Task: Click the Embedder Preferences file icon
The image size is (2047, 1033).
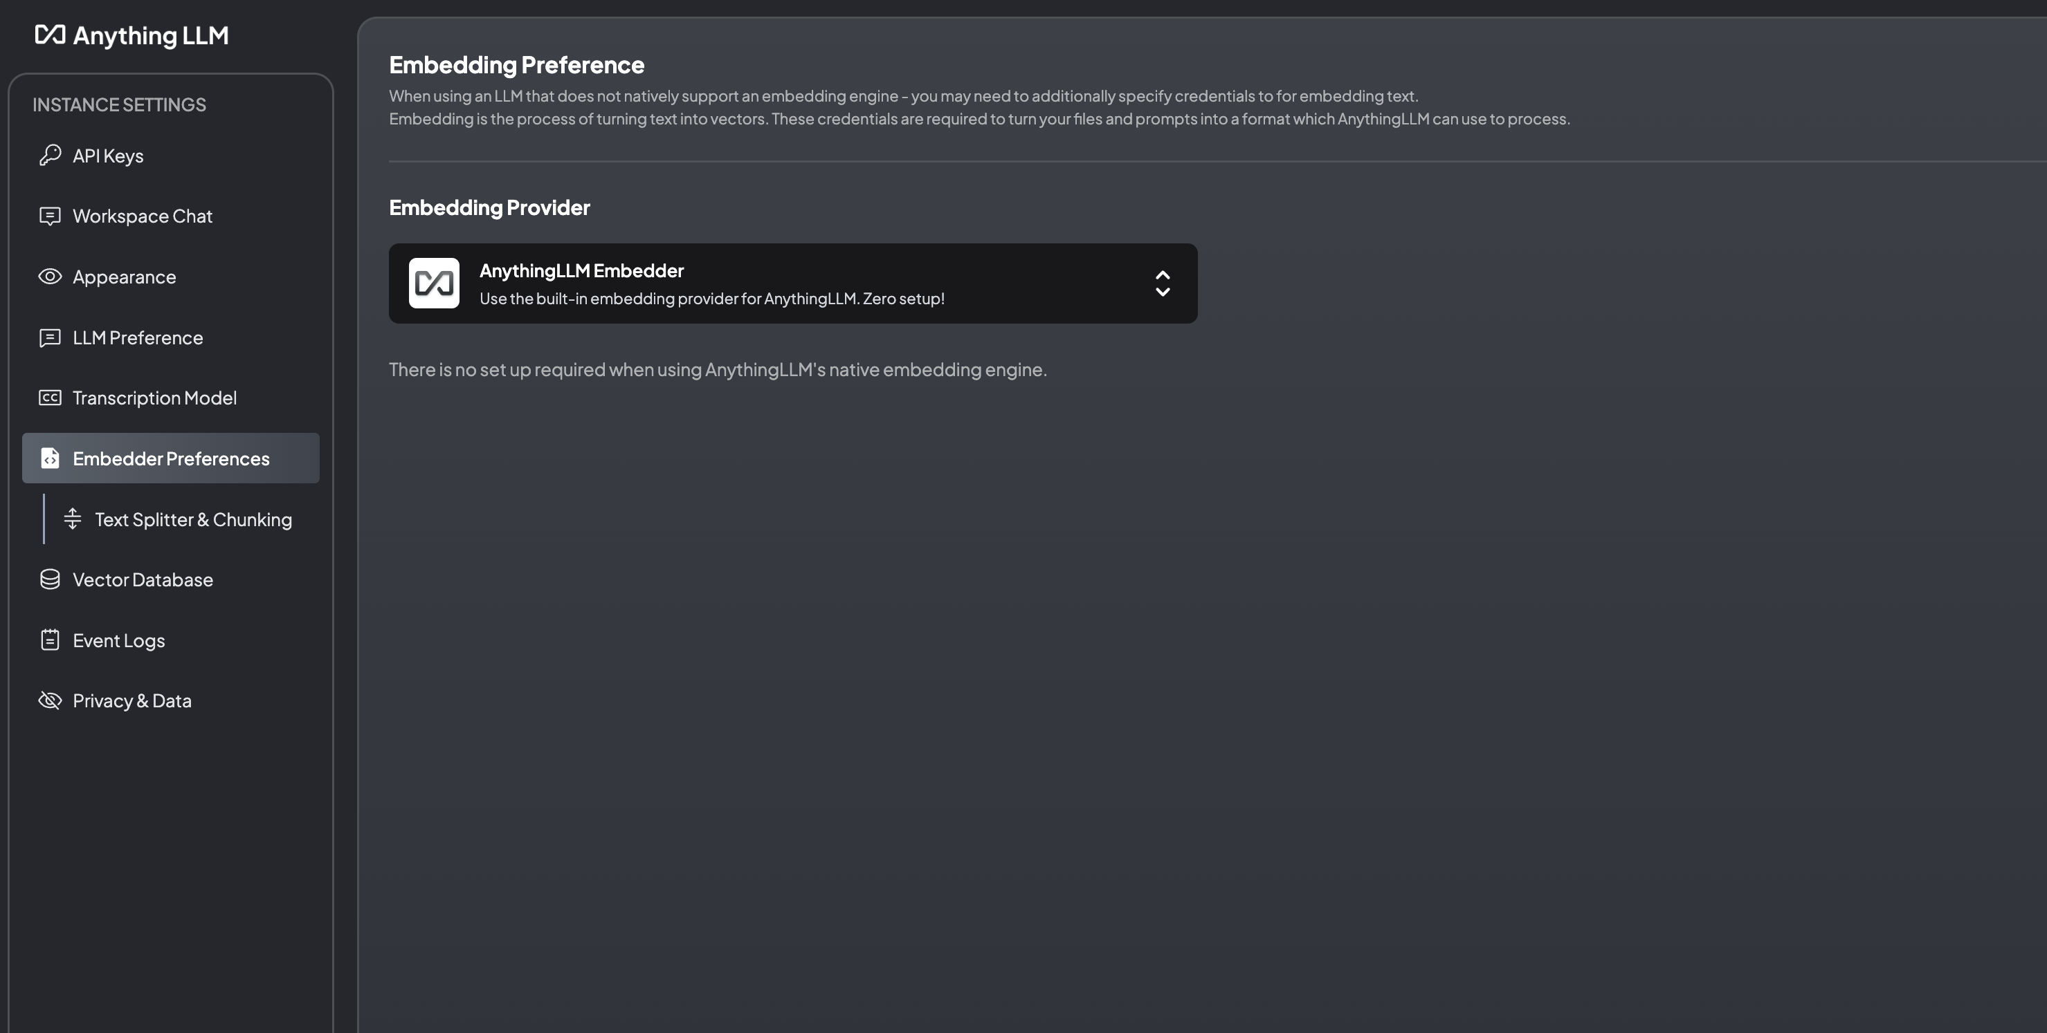Action: point(50,458)
